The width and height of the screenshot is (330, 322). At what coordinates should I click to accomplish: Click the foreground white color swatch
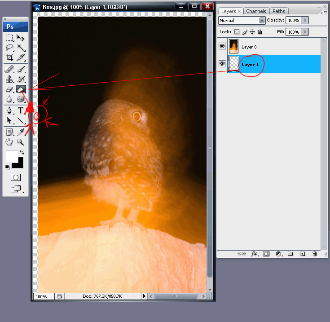[x=11, y=157]
